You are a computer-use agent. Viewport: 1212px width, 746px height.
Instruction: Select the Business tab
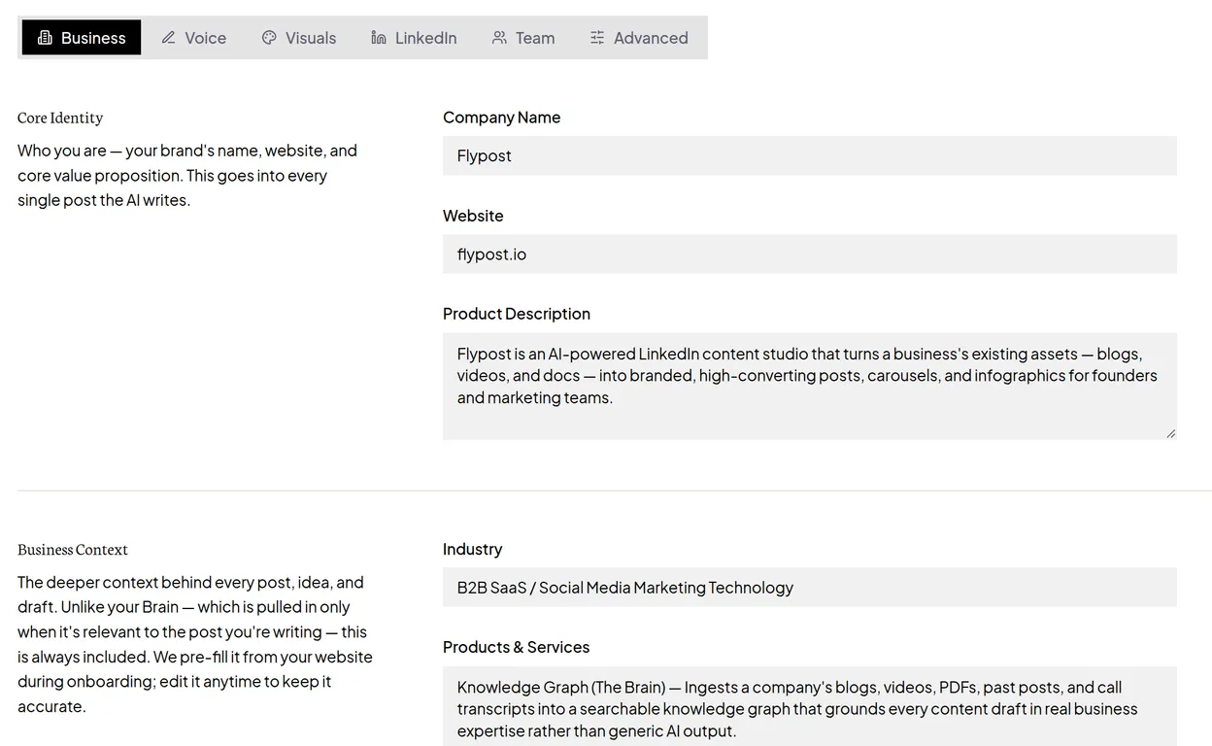click(x=82, y=38)
